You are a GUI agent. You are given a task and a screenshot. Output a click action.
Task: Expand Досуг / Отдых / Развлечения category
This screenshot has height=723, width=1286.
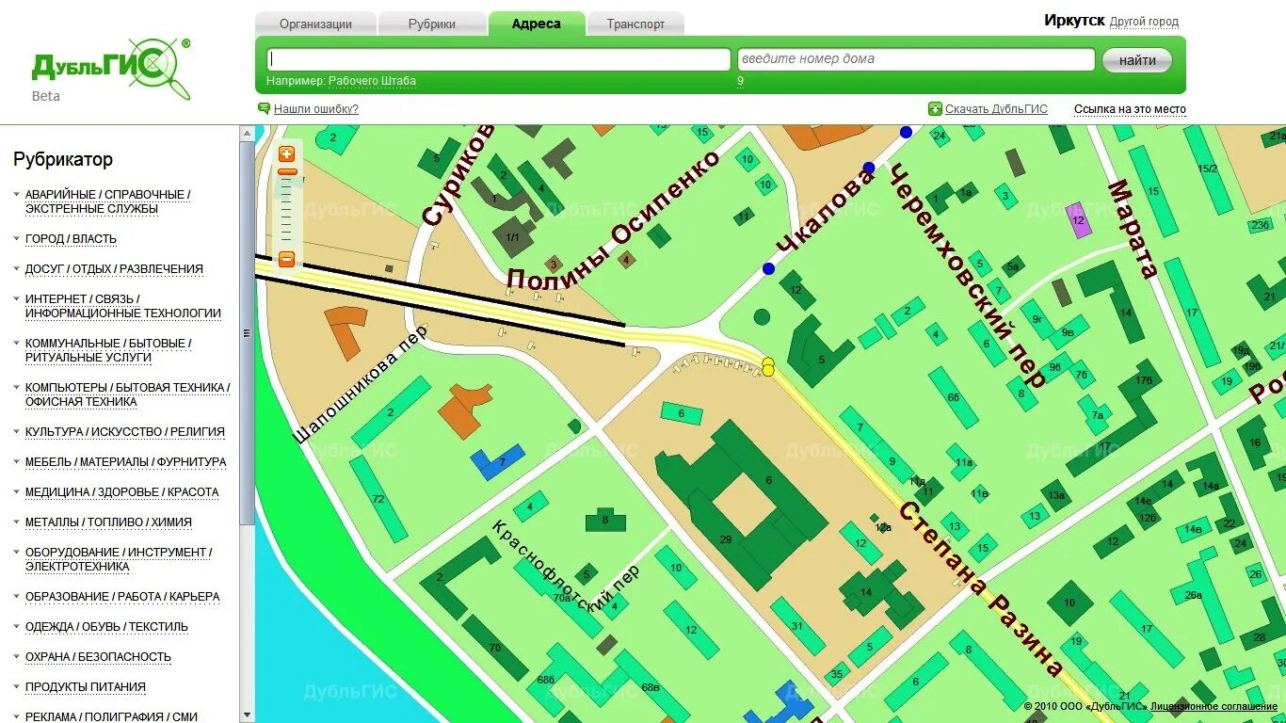pos(114,269)
